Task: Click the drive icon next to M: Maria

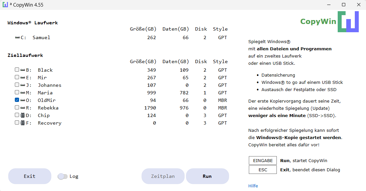Action: (x=23, y=93)
